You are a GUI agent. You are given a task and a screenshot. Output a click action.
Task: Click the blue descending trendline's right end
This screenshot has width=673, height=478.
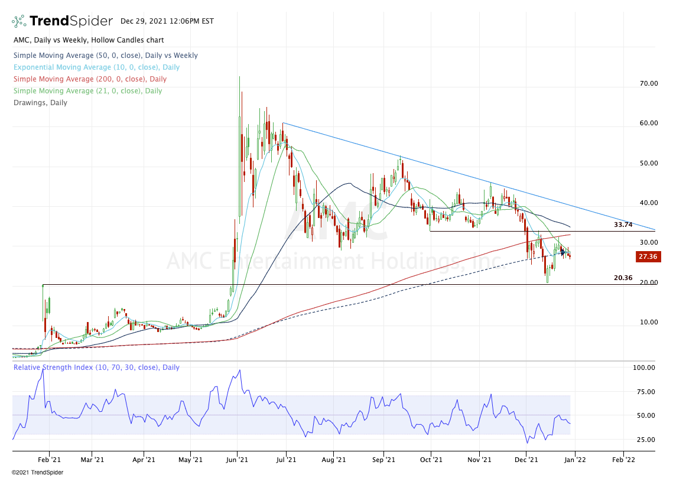[653, 229]
